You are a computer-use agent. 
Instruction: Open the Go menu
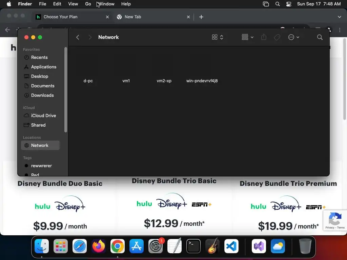click(88, 4)
